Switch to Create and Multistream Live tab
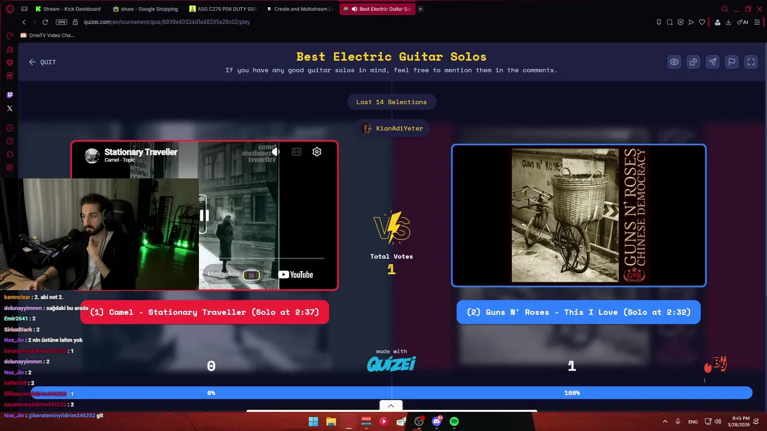 click(x=300, y=9)
